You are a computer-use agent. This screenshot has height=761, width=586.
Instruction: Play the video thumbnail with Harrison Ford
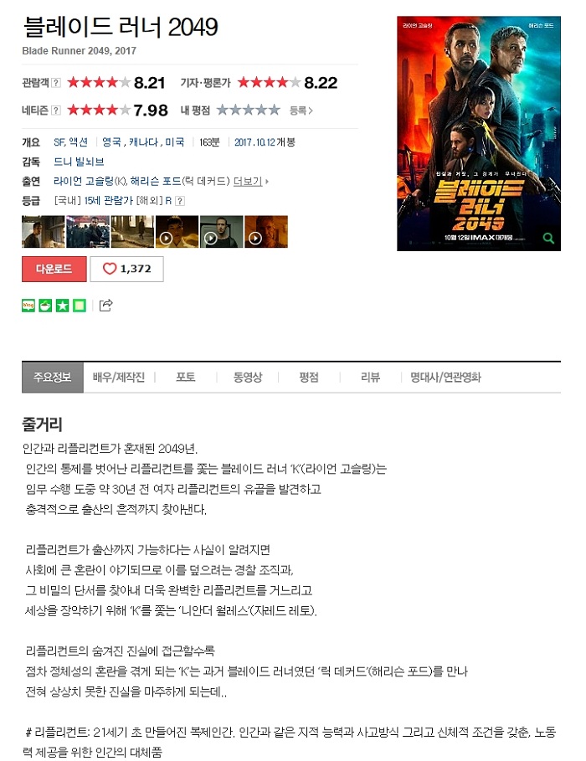click(266, 232)
